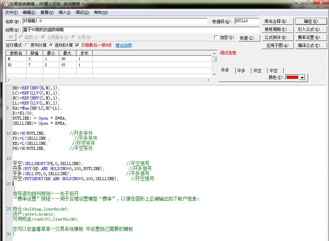The height and width of the screenshot is (241, 329).
Task: Click the << collapse button
Action: pyautogui.click(x=11, y=37)
